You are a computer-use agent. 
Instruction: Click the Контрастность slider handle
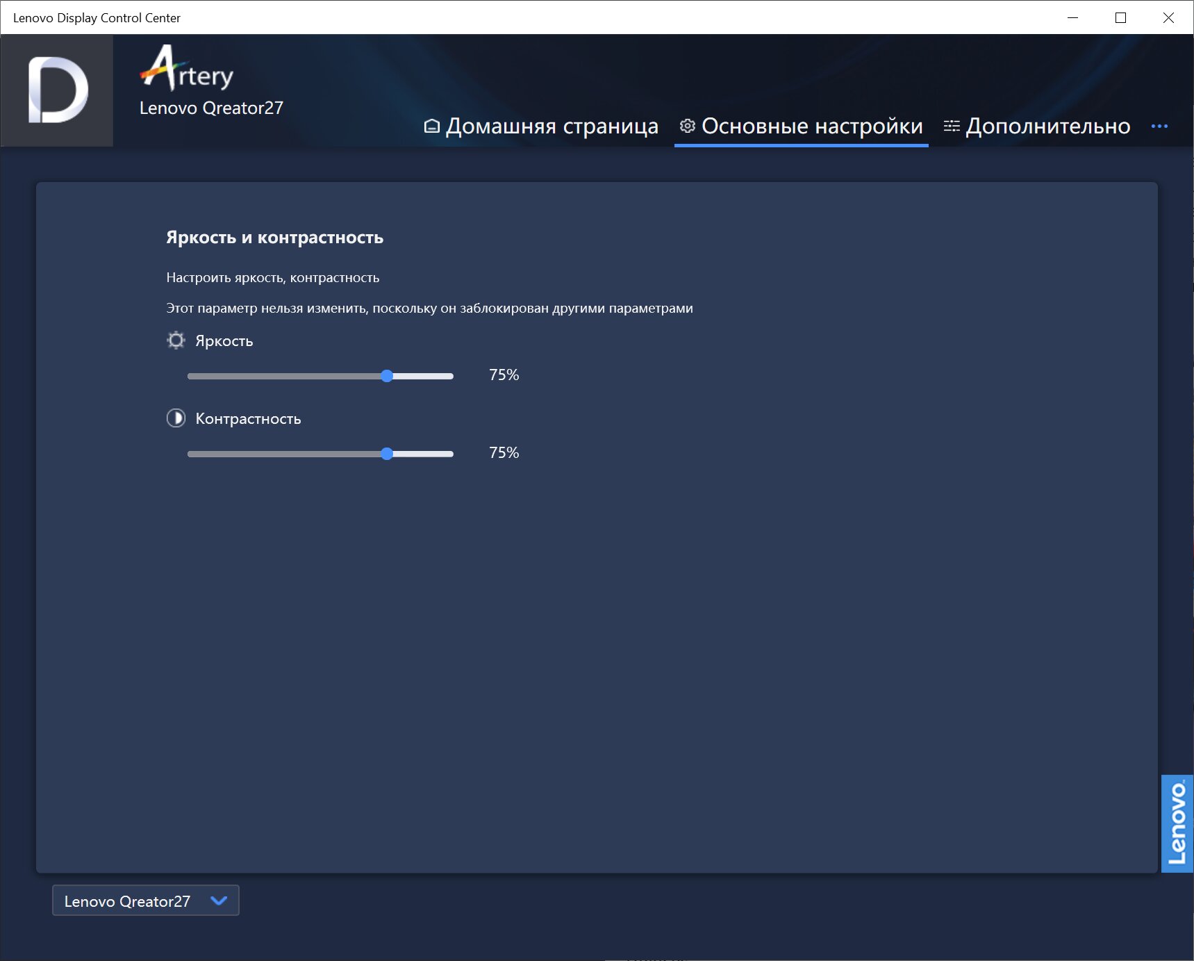click(x=387, y=454)
